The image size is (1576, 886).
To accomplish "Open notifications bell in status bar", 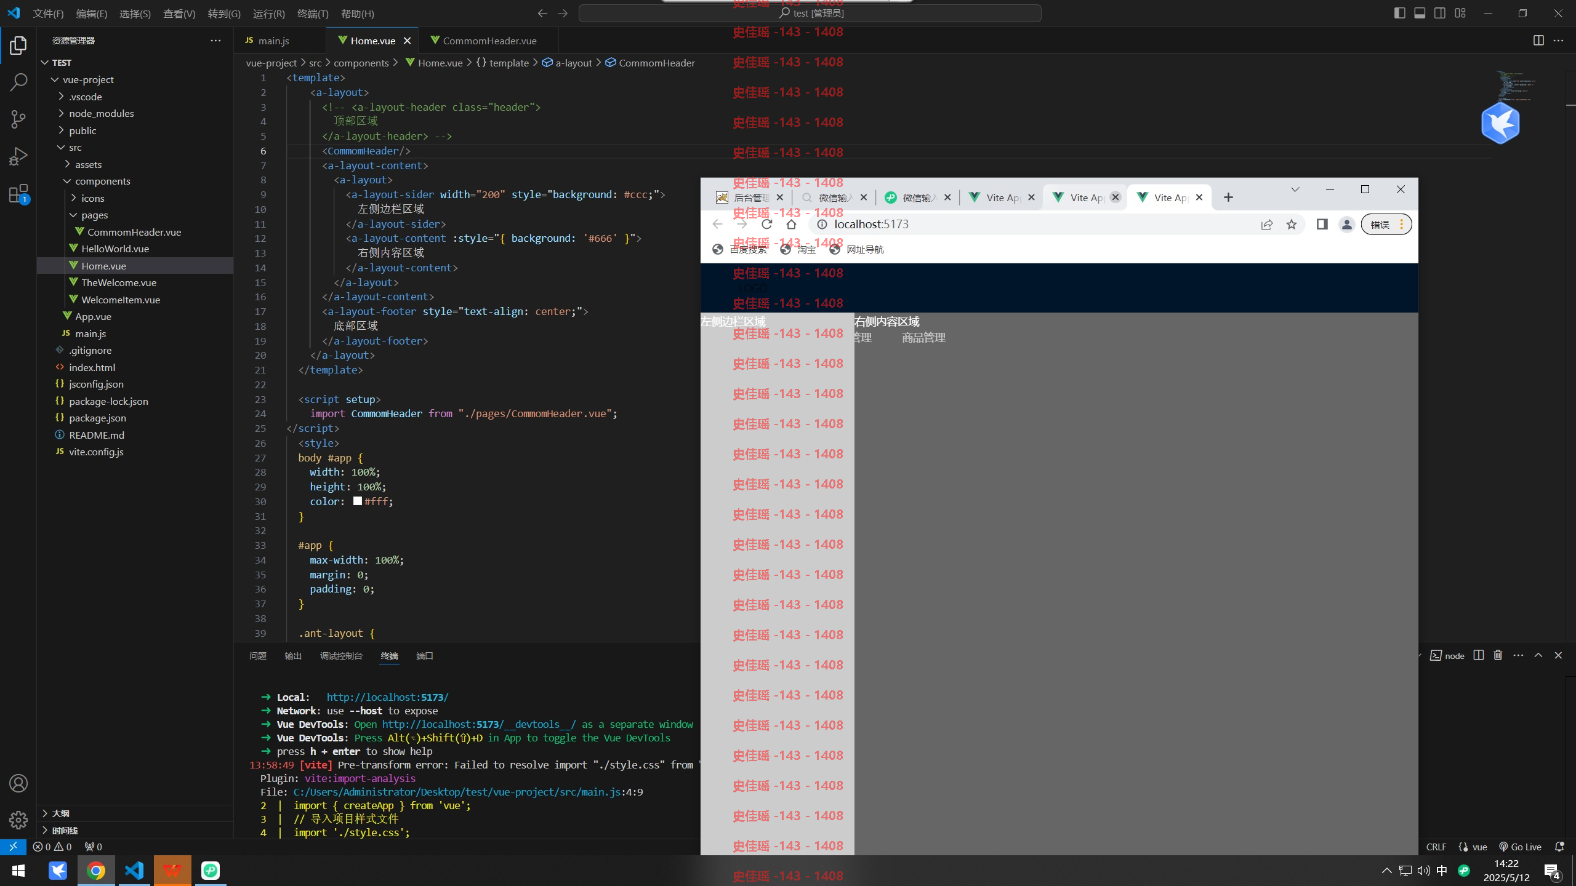I will [x=1559, y=847].
